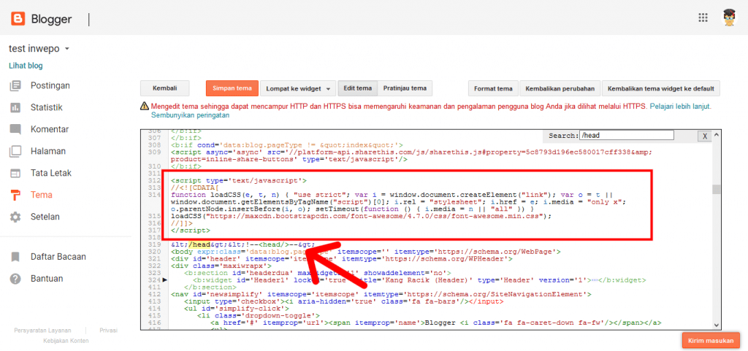Click the scrollbar up arrow
Screen dimensions: 748x351
click(x=716, y=135)
